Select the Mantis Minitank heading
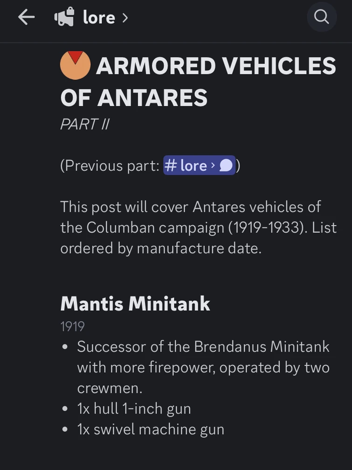The height and width of the screenshot is (470, 352). pos(135,303)
